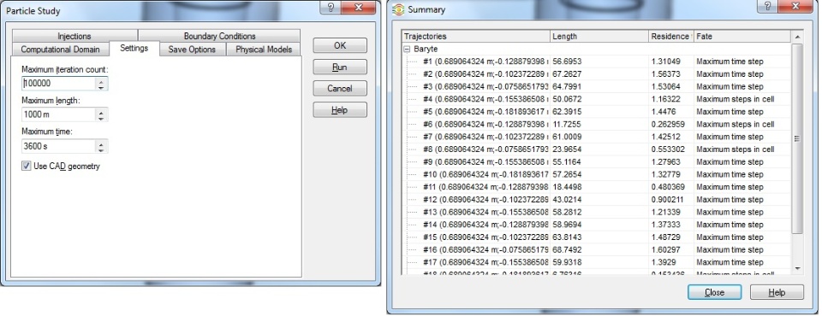
Task: Toggle the Use CAD geometry checkbox
Action: pos(27,166)
